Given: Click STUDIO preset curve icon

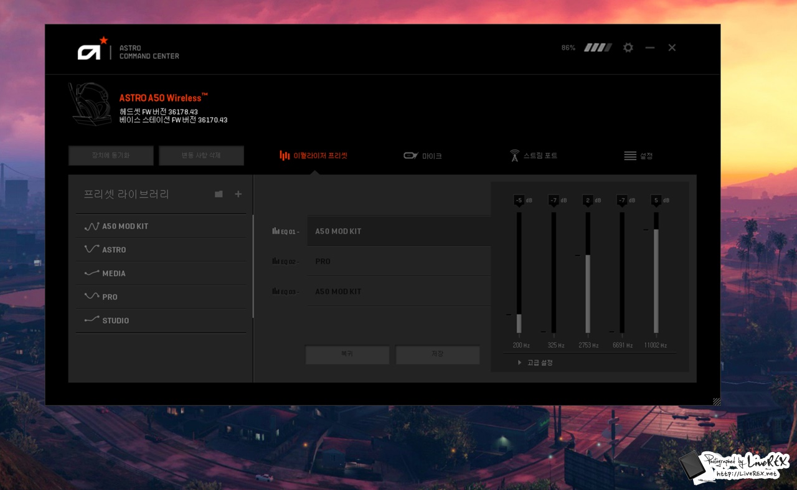Looking at the screenshot, I should click(92, 320).
